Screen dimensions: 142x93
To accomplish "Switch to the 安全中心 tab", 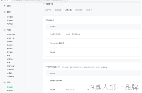I will tap(89, 10).
